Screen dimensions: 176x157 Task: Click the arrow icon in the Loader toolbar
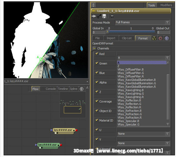(94, 16)
